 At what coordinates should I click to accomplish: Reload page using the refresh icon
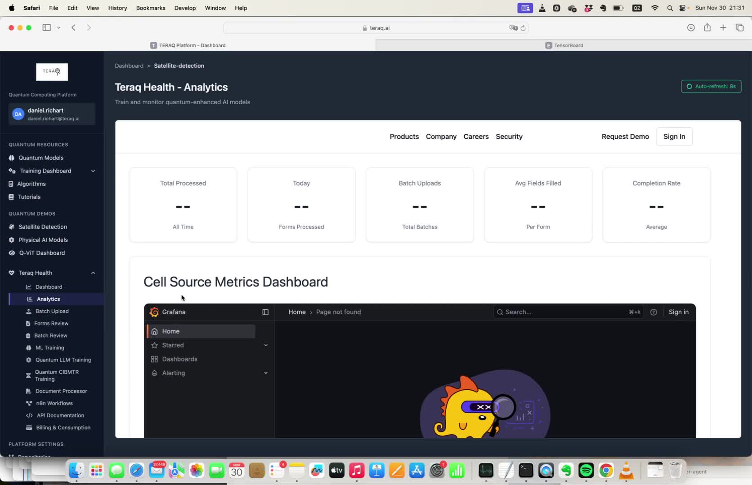pos(523,28)
